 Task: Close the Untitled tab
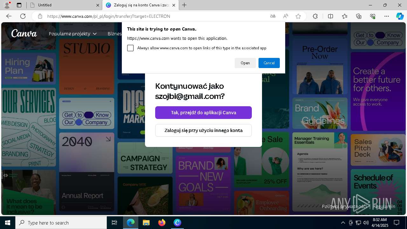pos(98,5)
